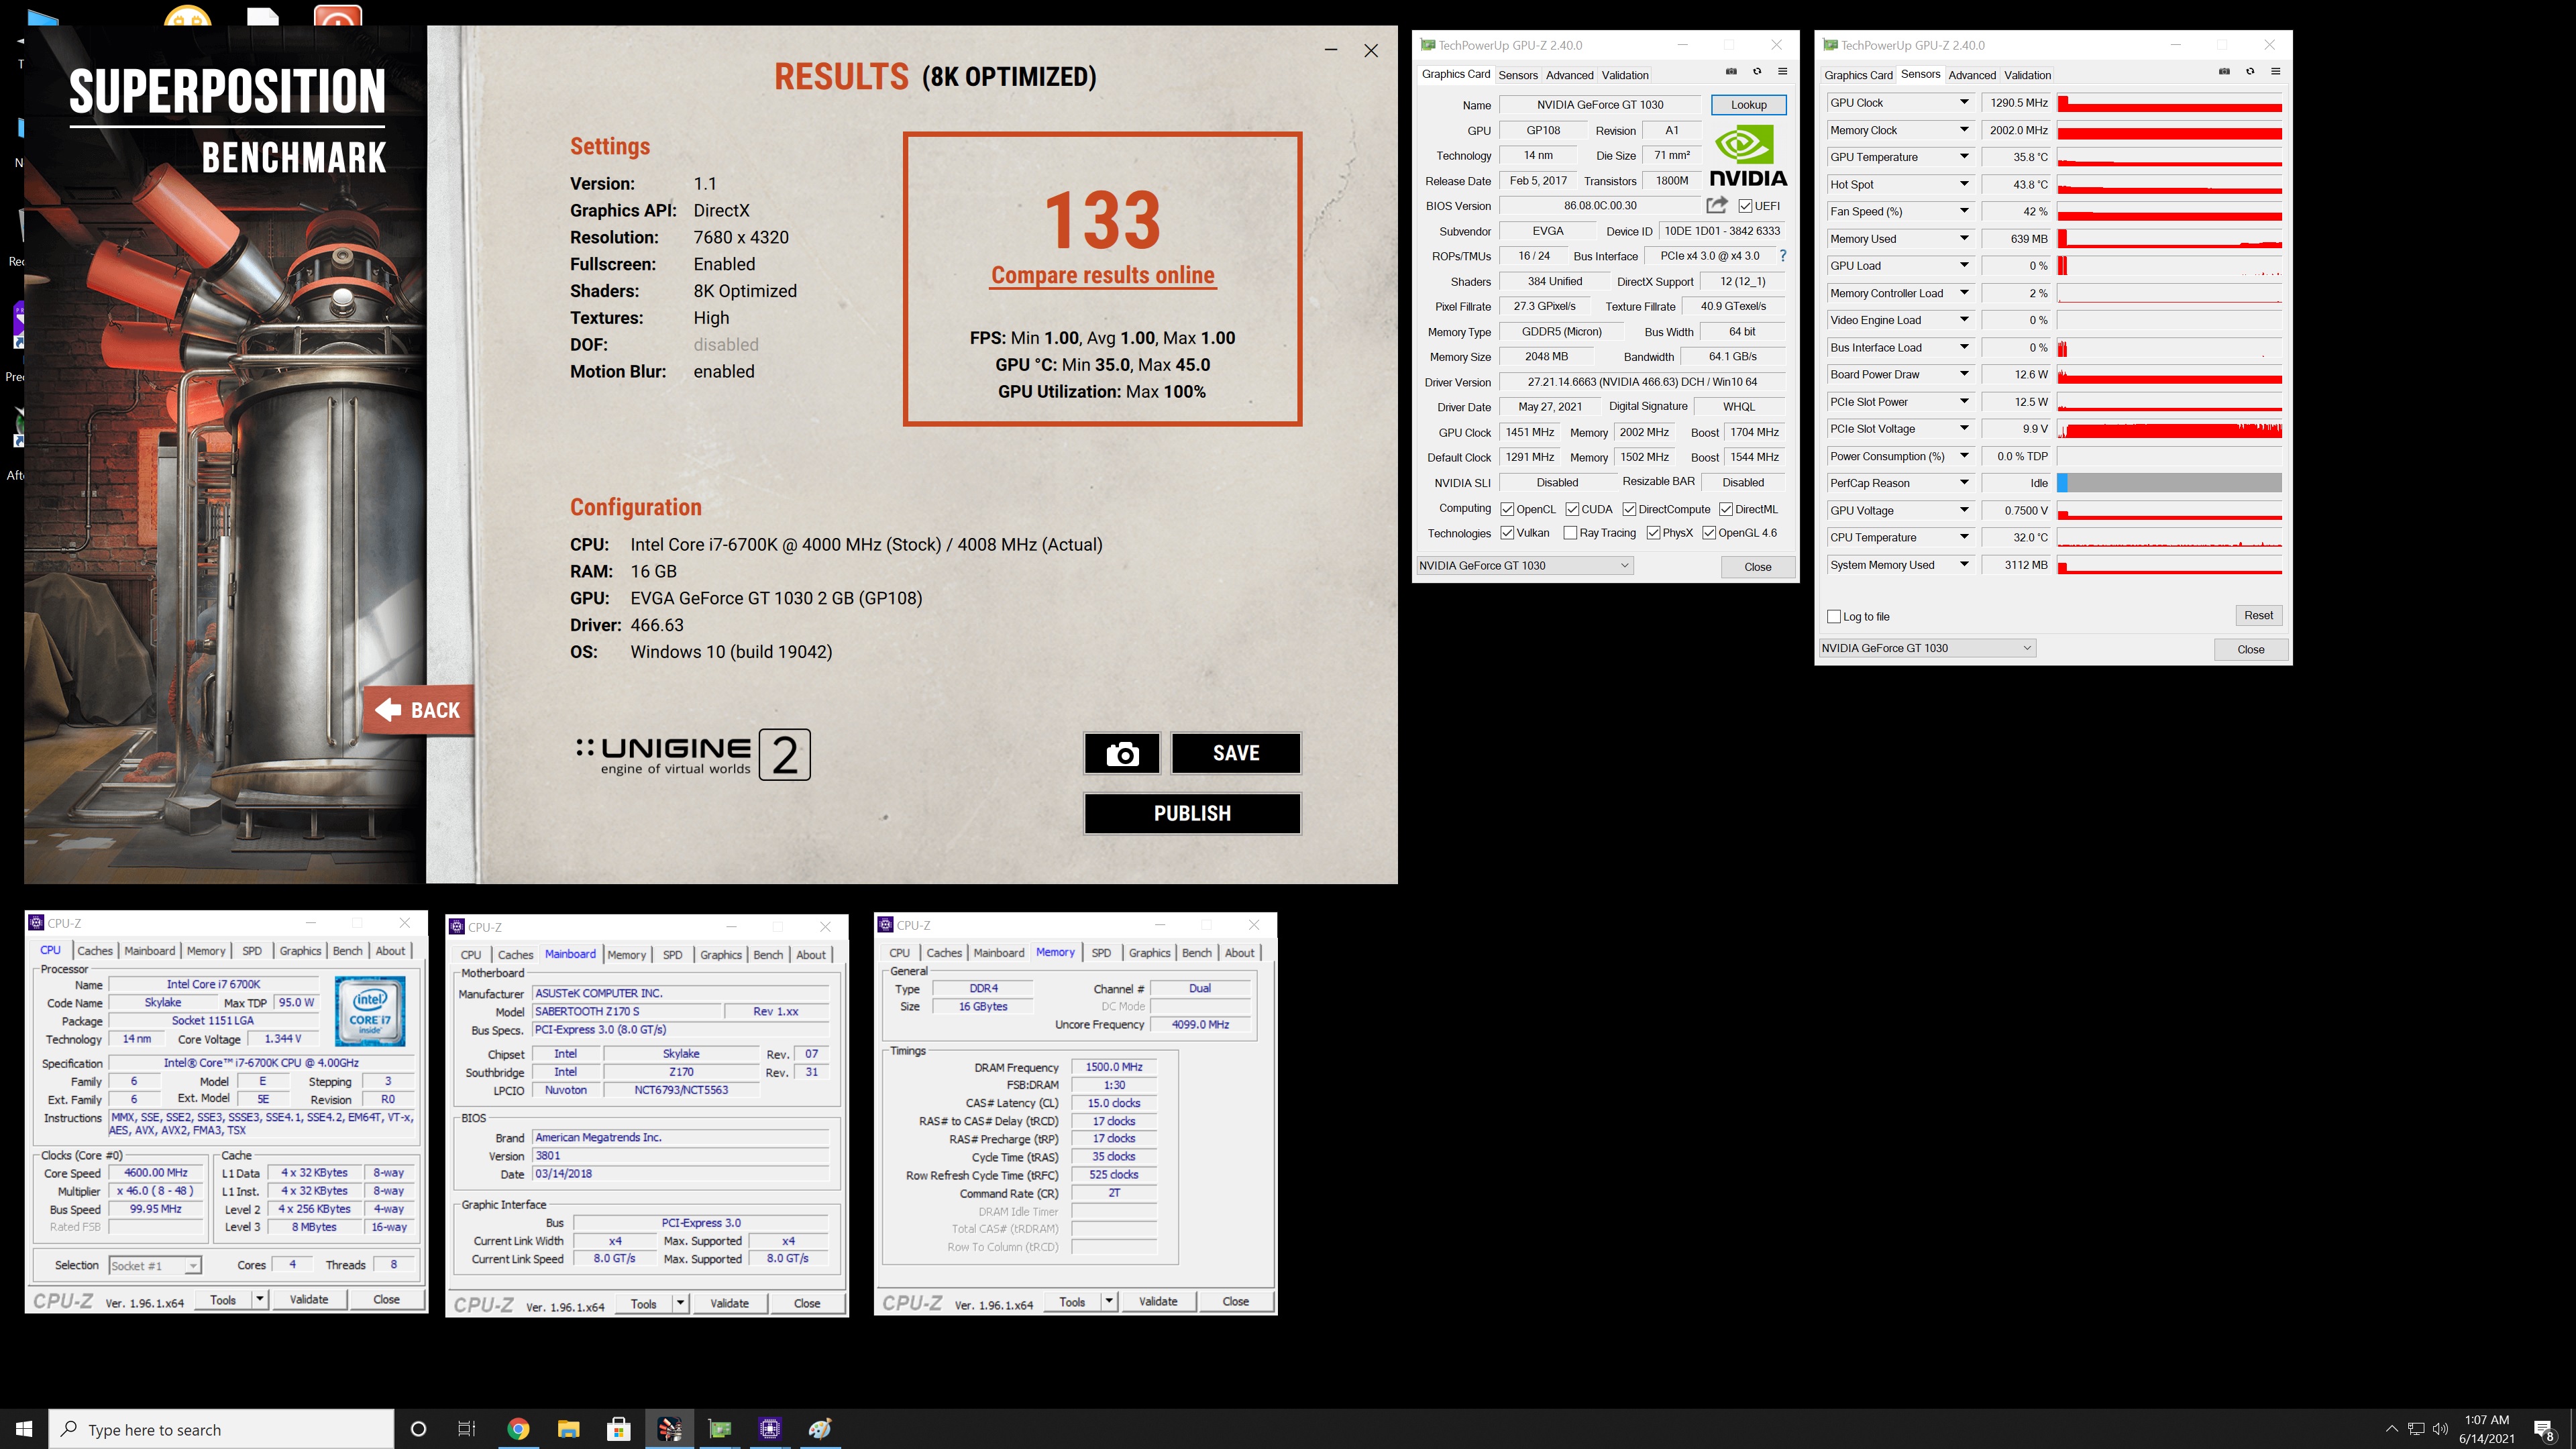Click the Intel Core i7 logo in CPU-Z
Image resolution: width=2576 pixels, height=1449 pixels.
[x=370, y=1011]
